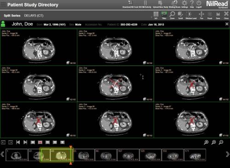Open the hamburger menu beside Patient Study Directory

tap(3, 4)
